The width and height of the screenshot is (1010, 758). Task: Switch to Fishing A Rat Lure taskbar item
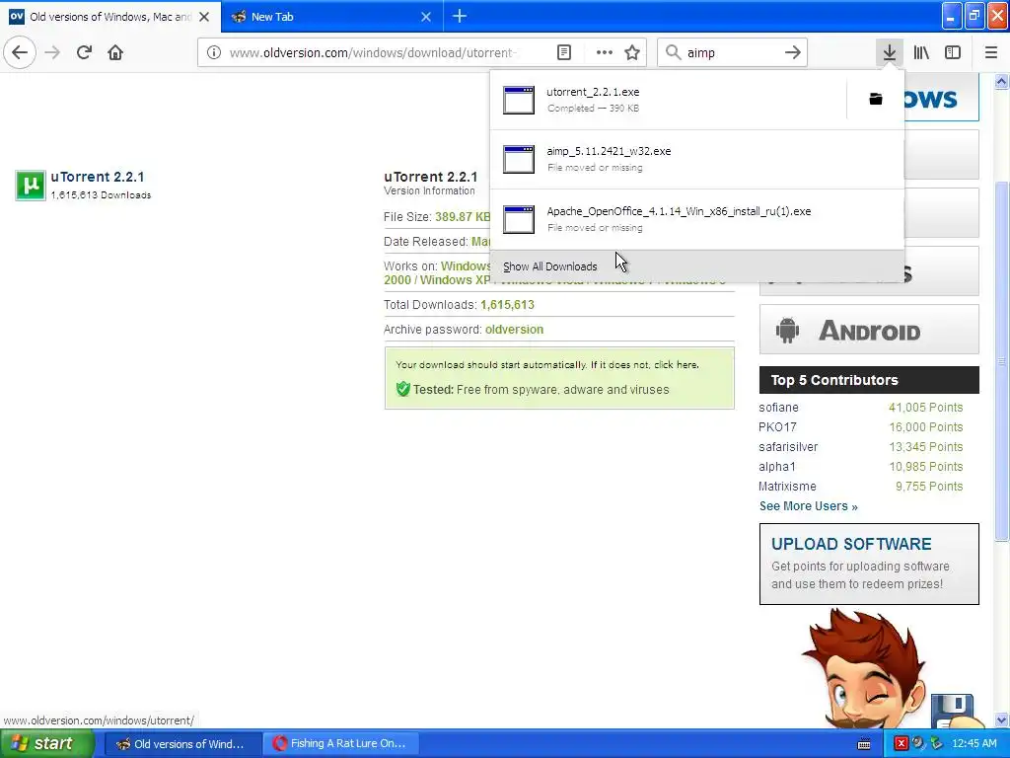tap(341, 743)
